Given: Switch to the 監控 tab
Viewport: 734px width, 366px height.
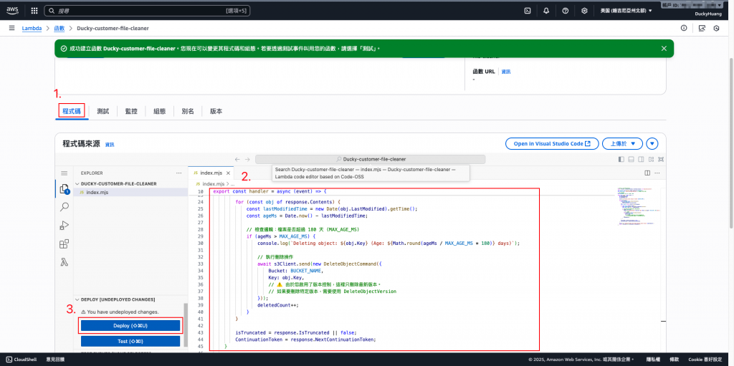Looking at the screenshot, I should tap(131, 112).
